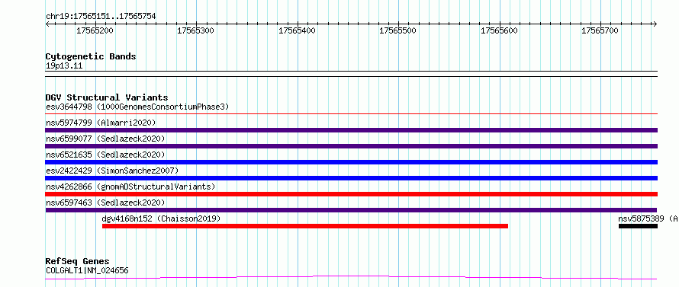The width and height of the screenshot is (679, 287).
Task: Click the RefSeq Genes track title
Action: [x=77, y=261]
